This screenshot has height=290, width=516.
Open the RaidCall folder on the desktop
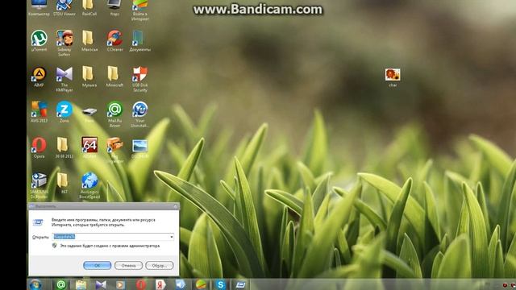[x=89, y=7]
